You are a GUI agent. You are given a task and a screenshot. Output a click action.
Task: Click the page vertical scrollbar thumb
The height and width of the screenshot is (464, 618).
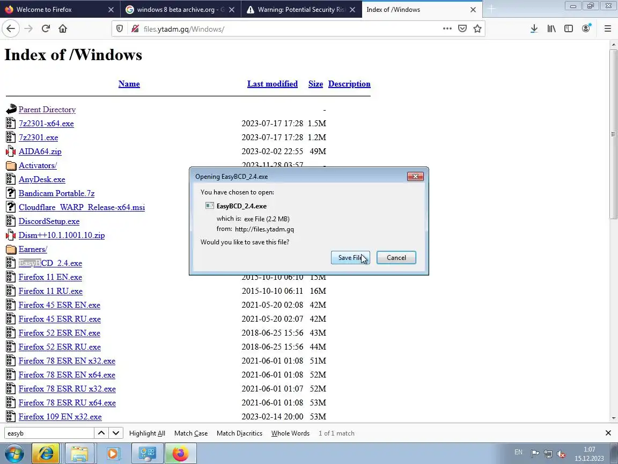coord(613,134)
